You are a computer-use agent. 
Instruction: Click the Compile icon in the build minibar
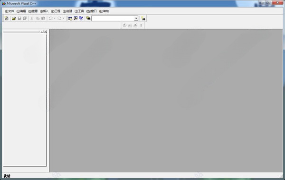[124, 26]
